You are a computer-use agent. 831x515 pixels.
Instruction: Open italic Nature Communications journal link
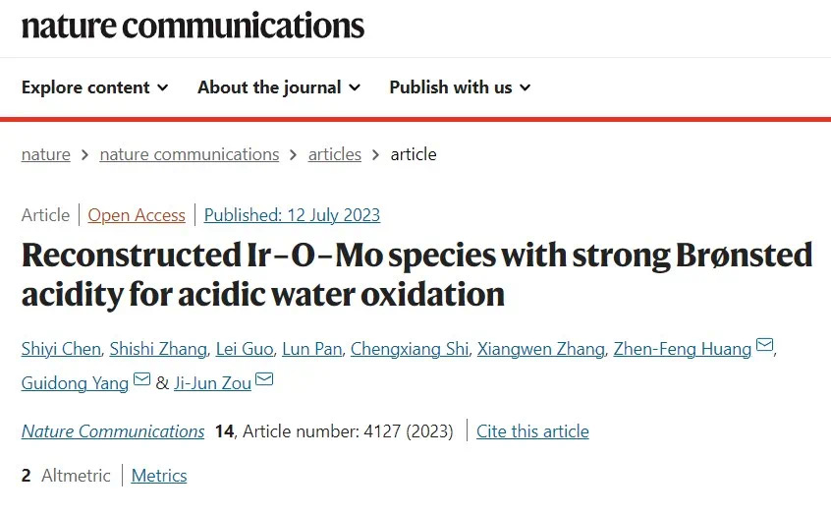pyautogui.click(x=113, y=431)
